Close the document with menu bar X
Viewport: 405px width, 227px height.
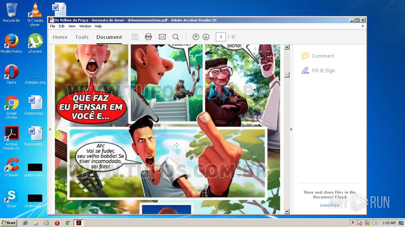[363, 26]
